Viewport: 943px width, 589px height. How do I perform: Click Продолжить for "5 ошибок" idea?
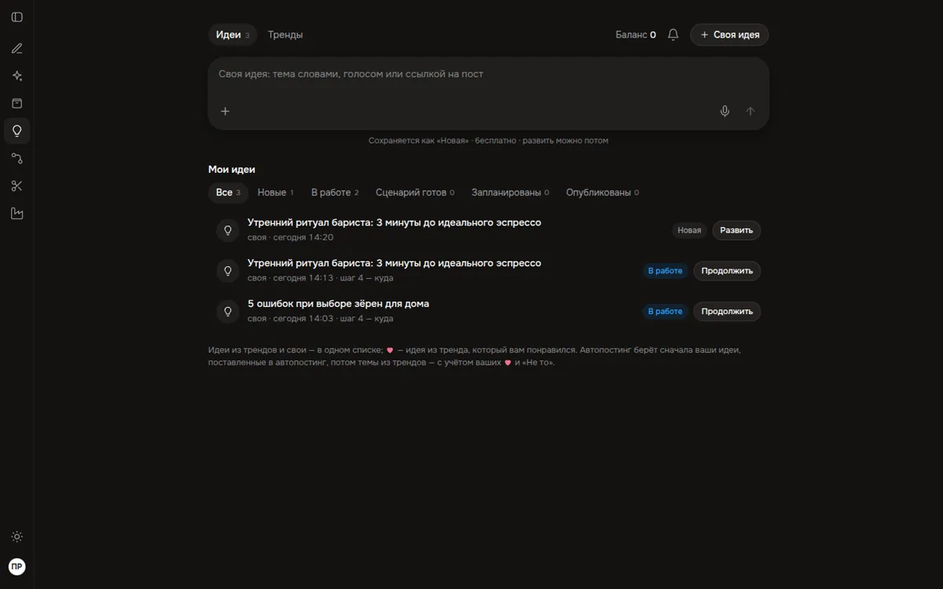(727, 312)
